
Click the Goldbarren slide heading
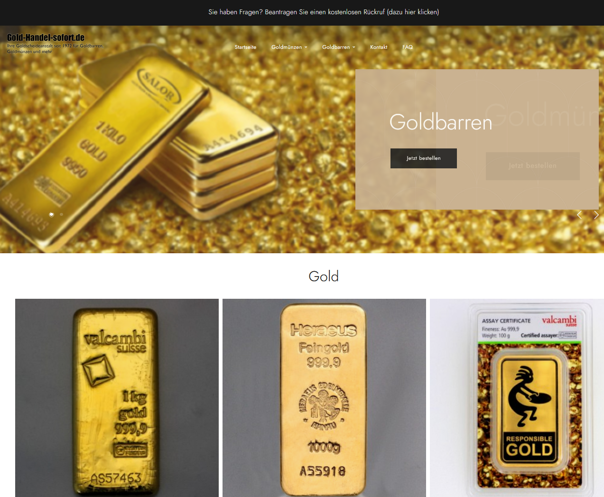click(441, 122)
